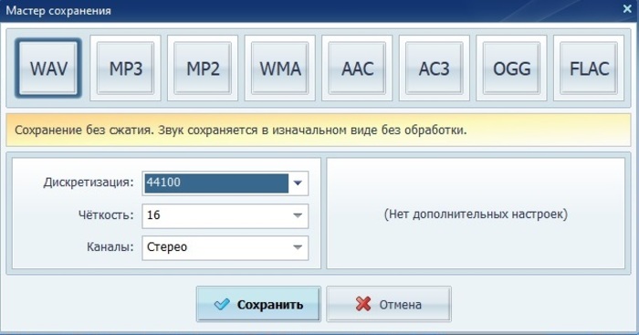Click the "Каналы:" label

(x=110, y=247)
